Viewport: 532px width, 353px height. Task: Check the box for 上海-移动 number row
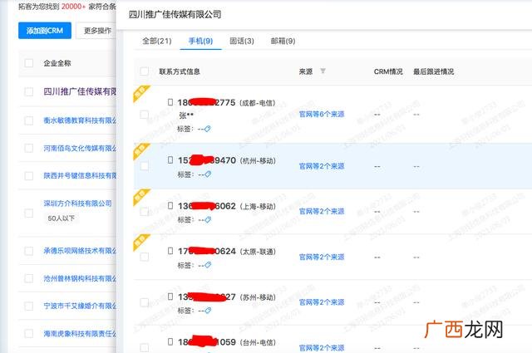(144, 212)
